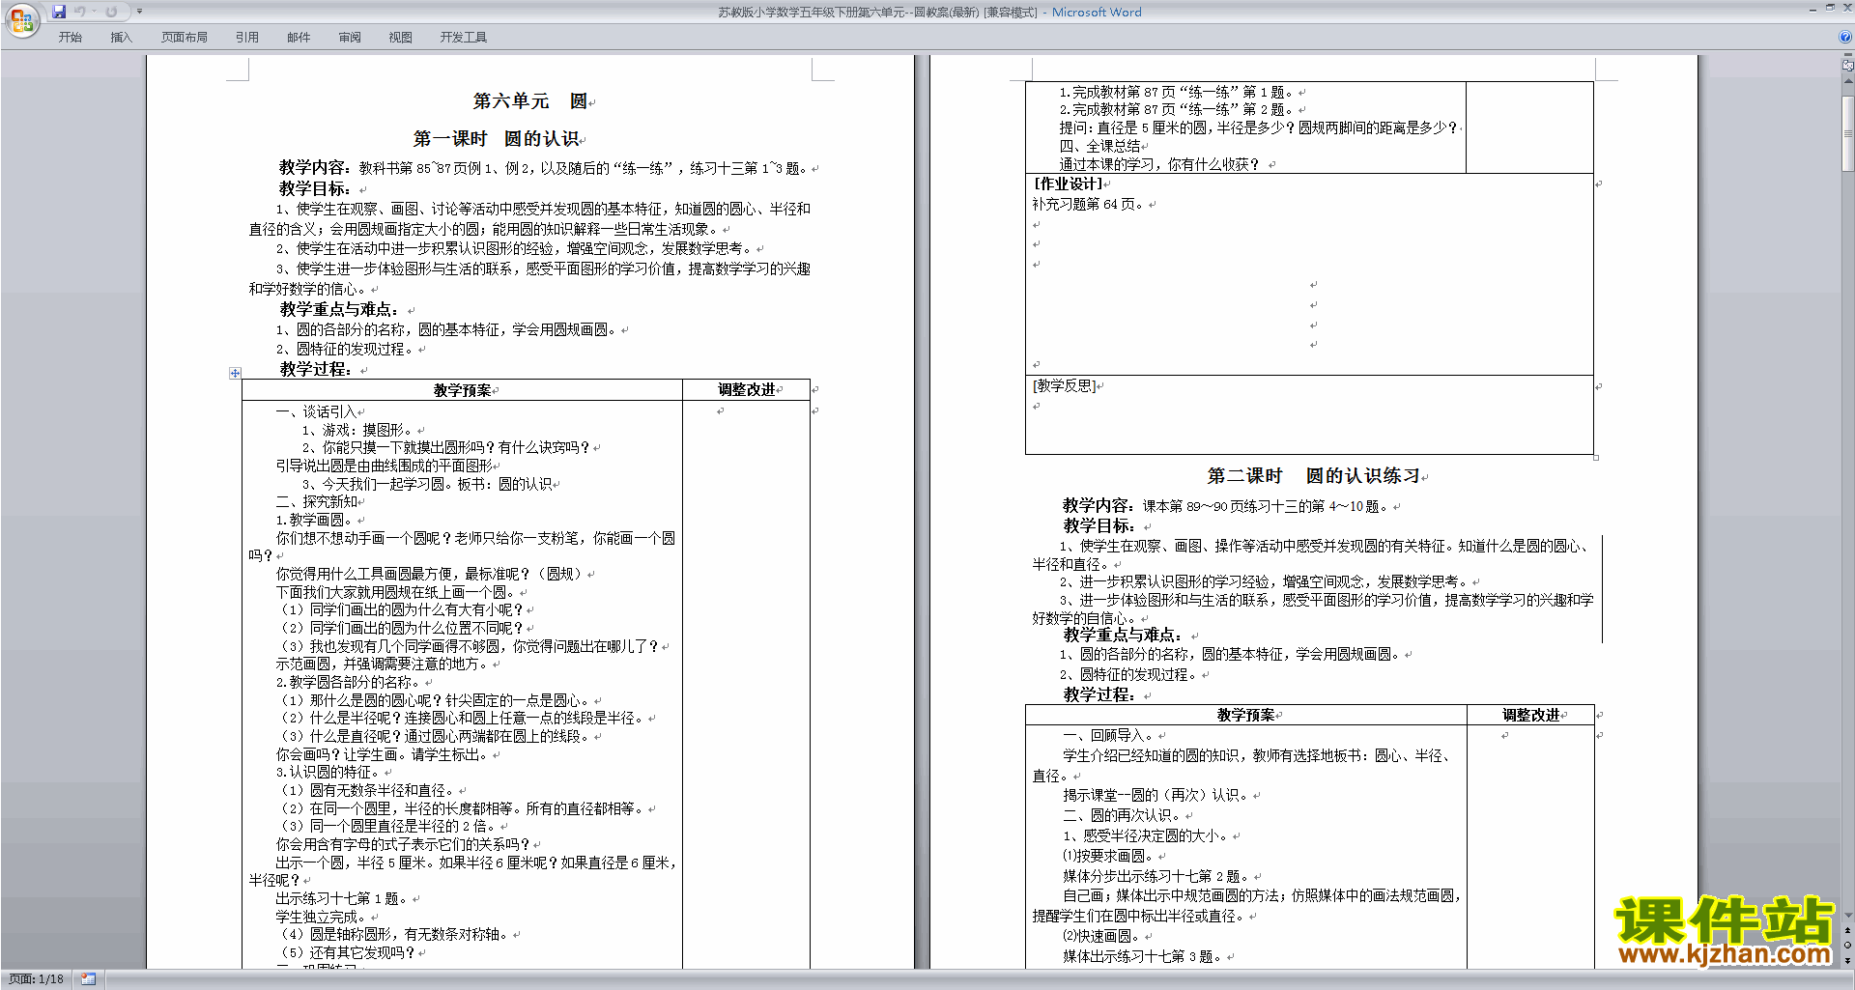This screenshot has width=1855, height=990.
Task: Click the page count 页面: 1/18 in status bar
Action: click(x=36, y=979)
